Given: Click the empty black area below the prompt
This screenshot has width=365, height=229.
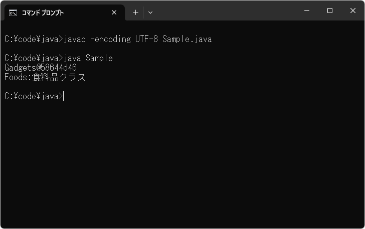Looking at the screenshot, I should (x=182, y=165).
